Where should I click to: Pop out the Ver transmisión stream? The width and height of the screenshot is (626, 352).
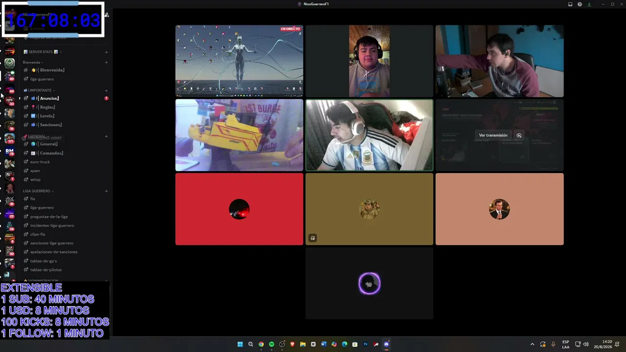[519, 135]
